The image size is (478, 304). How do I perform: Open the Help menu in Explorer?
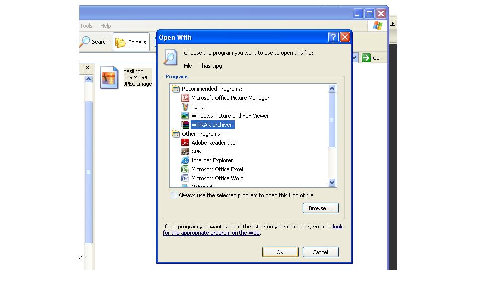click(105, 26)
